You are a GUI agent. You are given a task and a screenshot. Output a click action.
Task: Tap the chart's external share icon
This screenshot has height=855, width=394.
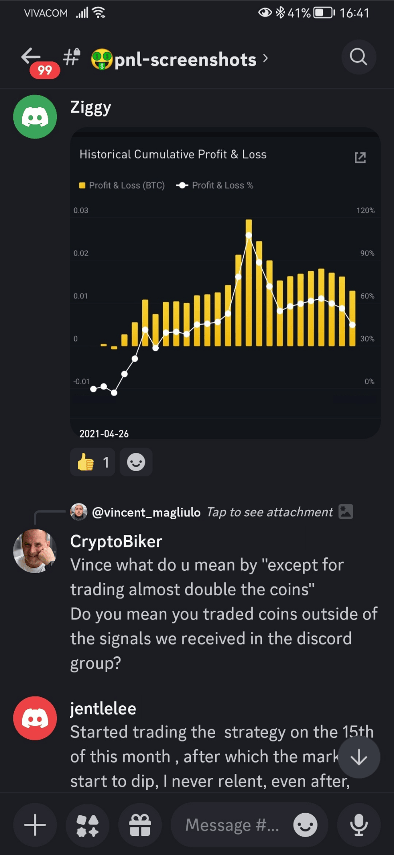click(x=360, y=157)
